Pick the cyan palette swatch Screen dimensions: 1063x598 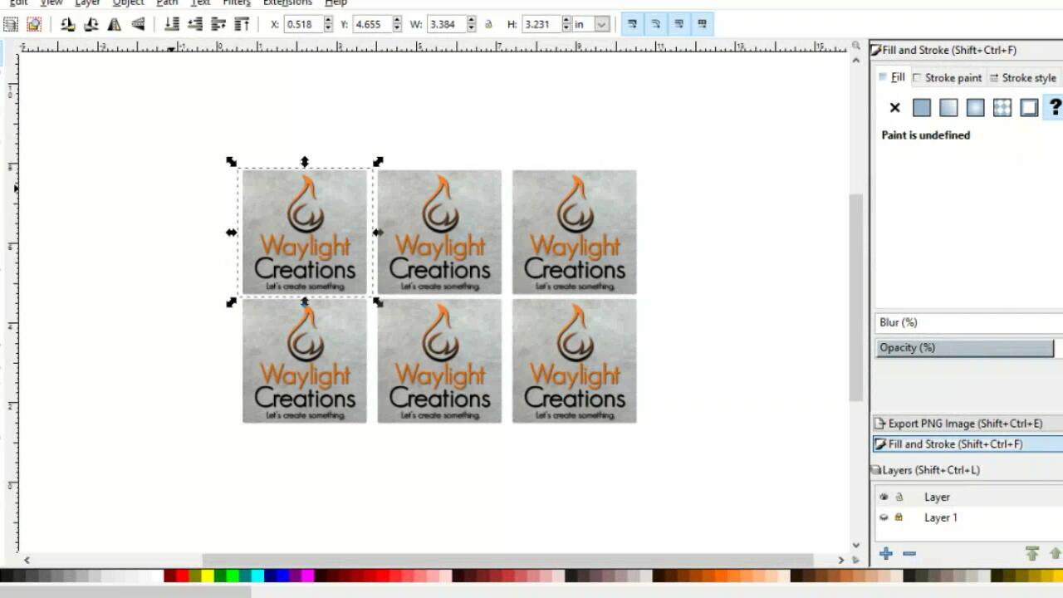(x=257, y=576)
